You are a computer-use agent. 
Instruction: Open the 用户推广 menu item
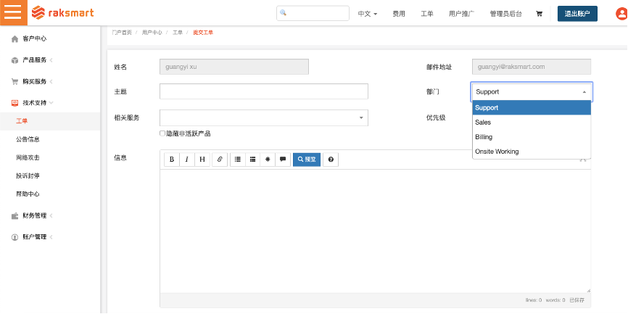point(461,14)
